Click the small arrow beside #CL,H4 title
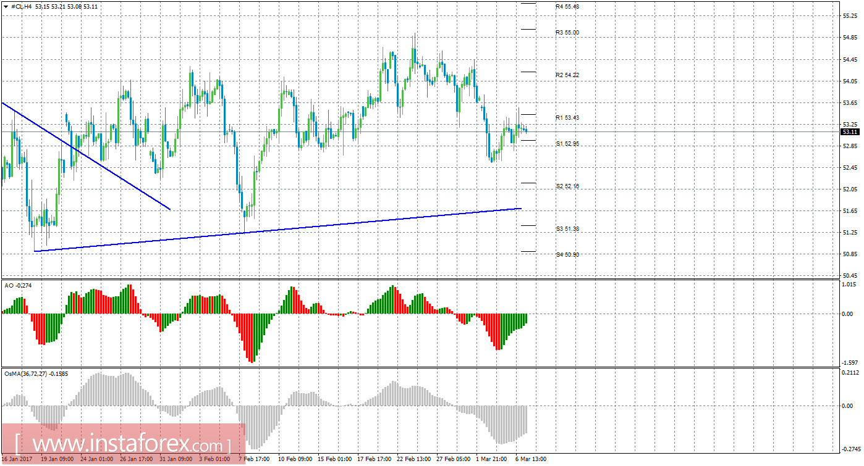The height and width of the screenshot is (466, 864). point(7,6)
